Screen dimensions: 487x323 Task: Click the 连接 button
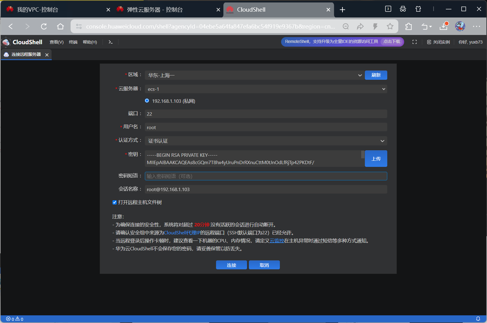point(231,265)
